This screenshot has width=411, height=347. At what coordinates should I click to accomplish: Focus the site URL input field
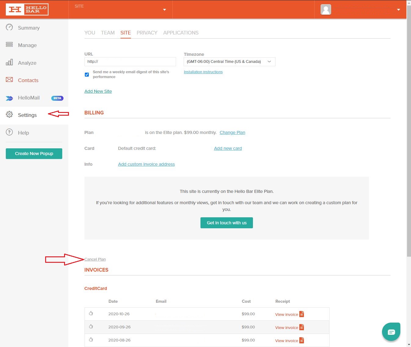(x=130, y=62)
